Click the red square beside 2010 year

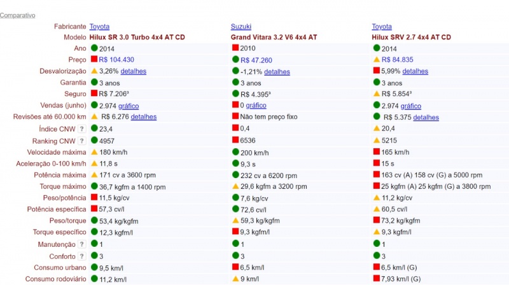click(x=235, y=48)
